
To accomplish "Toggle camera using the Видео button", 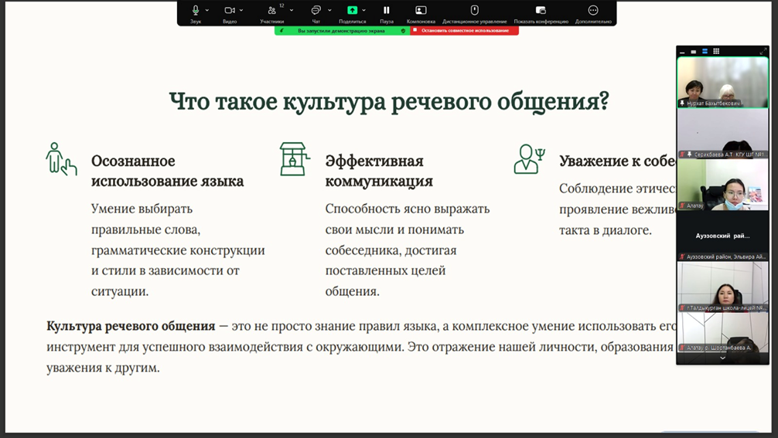I will coord(230,11).
